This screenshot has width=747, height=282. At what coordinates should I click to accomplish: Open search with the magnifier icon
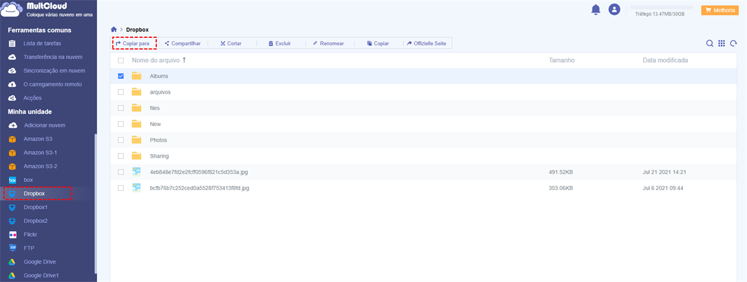(710, 43)
